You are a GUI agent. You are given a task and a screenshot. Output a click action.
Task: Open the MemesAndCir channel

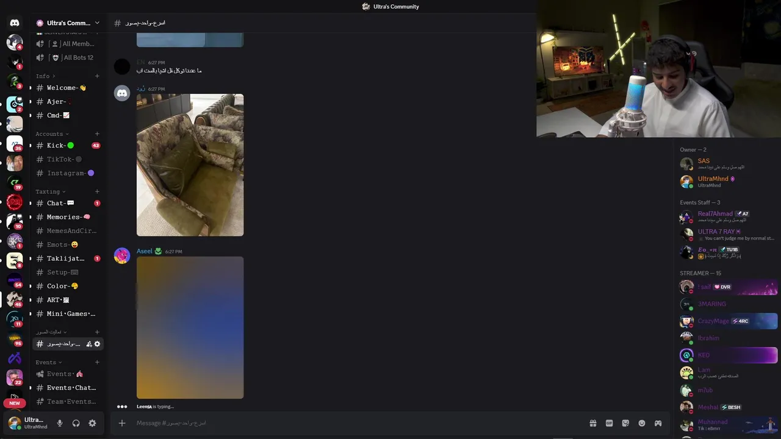(x=68, y=231)
